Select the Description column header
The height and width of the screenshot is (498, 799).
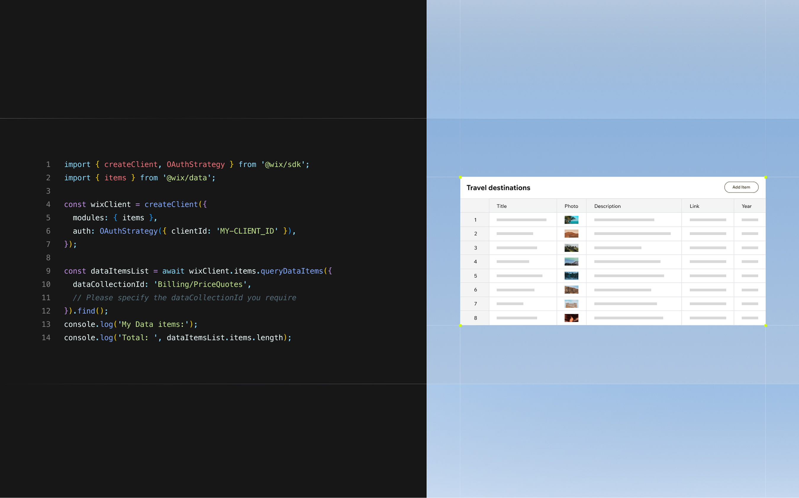tap(634, 206)
